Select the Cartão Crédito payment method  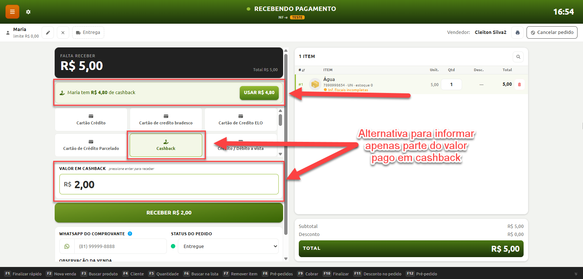(91, 120)
